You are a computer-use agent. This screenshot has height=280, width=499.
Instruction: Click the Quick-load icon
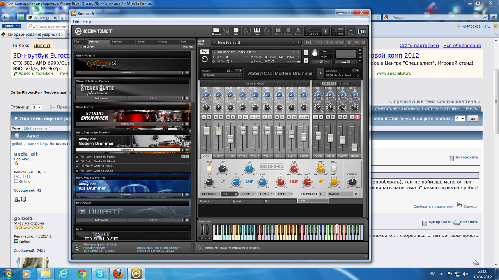click(267, 31)
